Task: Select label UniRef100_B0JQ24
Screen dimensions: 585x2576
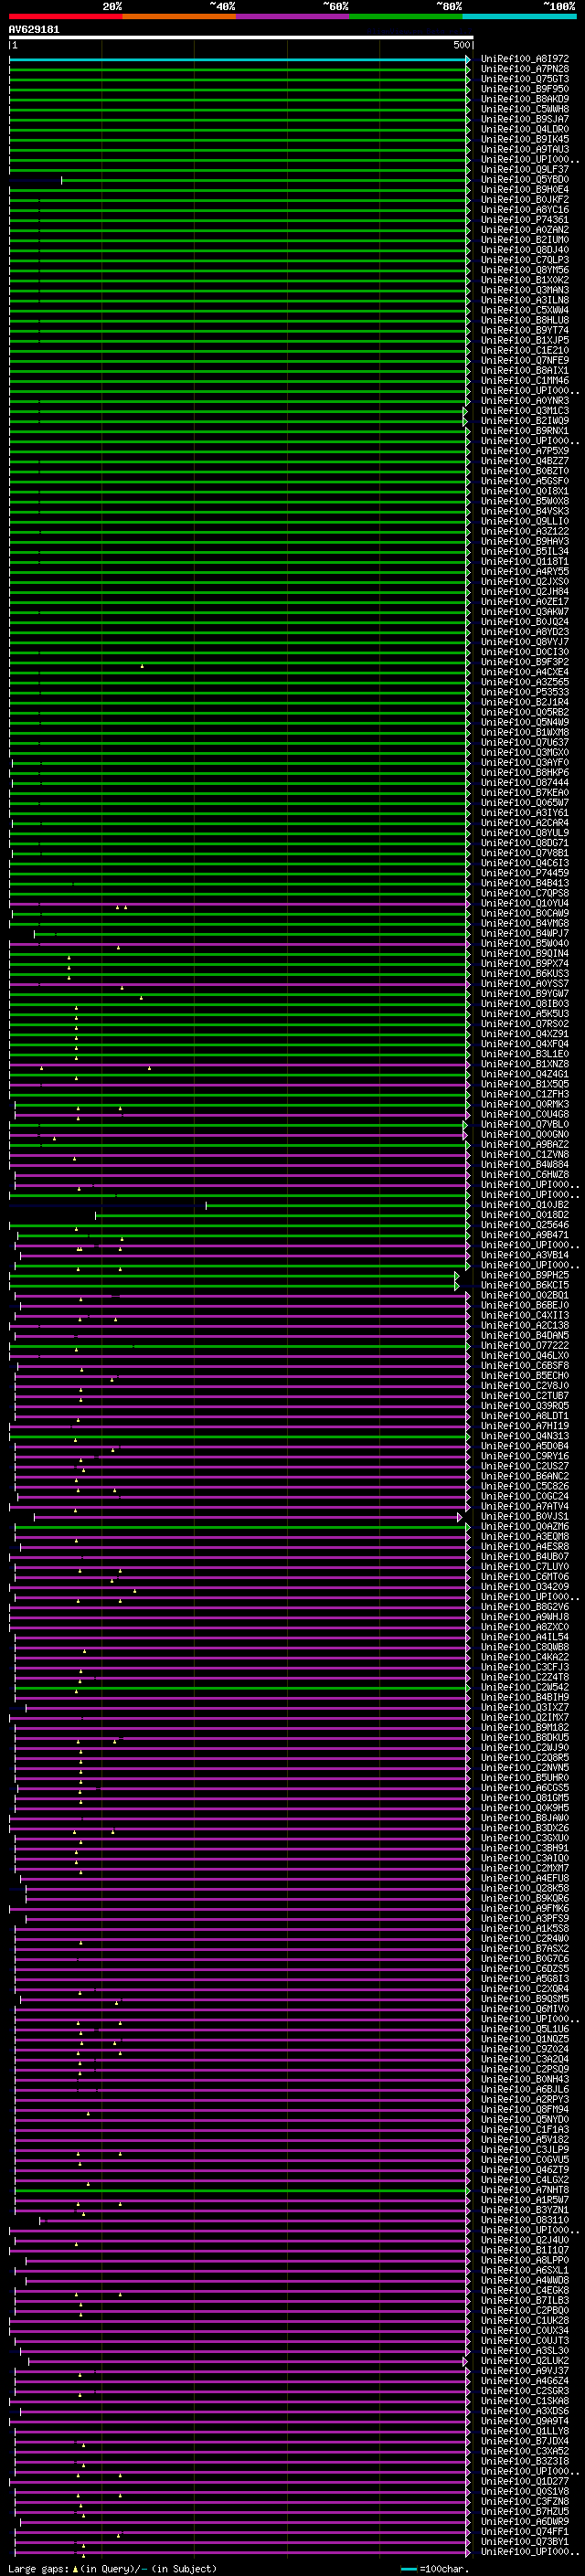Action: coord(525,621)
